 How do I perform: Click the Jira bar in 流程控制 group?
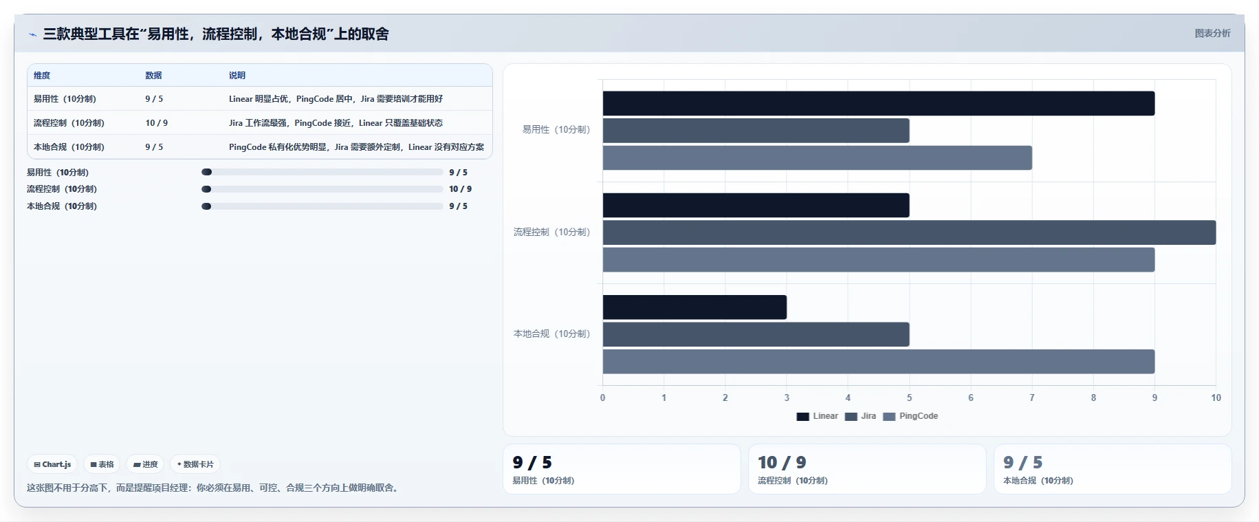point(910,232)
